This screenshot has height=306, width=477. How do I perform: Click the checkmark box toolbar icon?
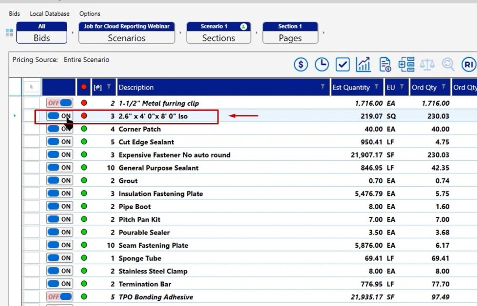(342, 64)
